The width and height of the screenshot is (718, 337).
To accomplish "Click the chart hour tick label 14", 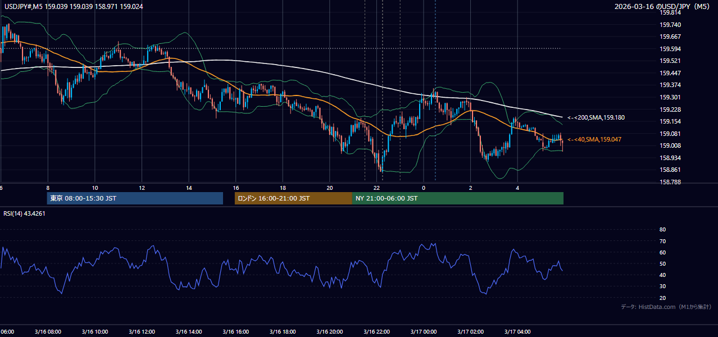I will tap(189, 188).
